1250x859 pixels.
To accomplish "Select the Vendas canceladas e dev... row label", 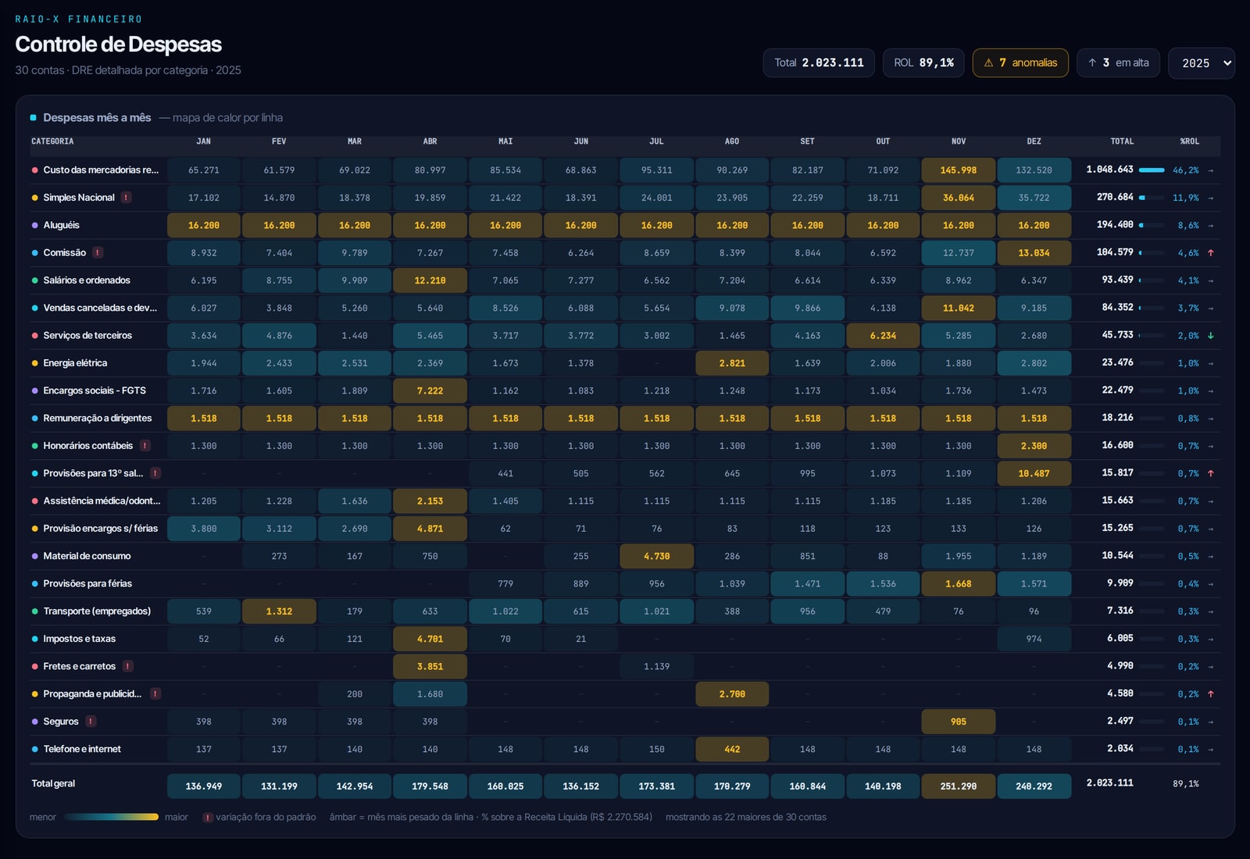I will tap(100, 308).
